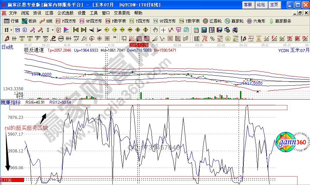The image size is (310, 185).
Task: Open the calendar date icon
Action: 196,30
